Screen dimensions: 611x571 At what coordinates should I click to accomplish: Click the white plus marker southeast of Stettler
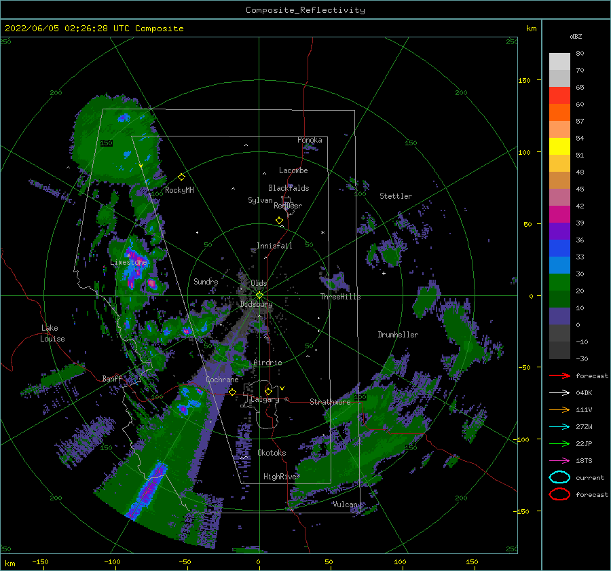click(x=384, y=273)
